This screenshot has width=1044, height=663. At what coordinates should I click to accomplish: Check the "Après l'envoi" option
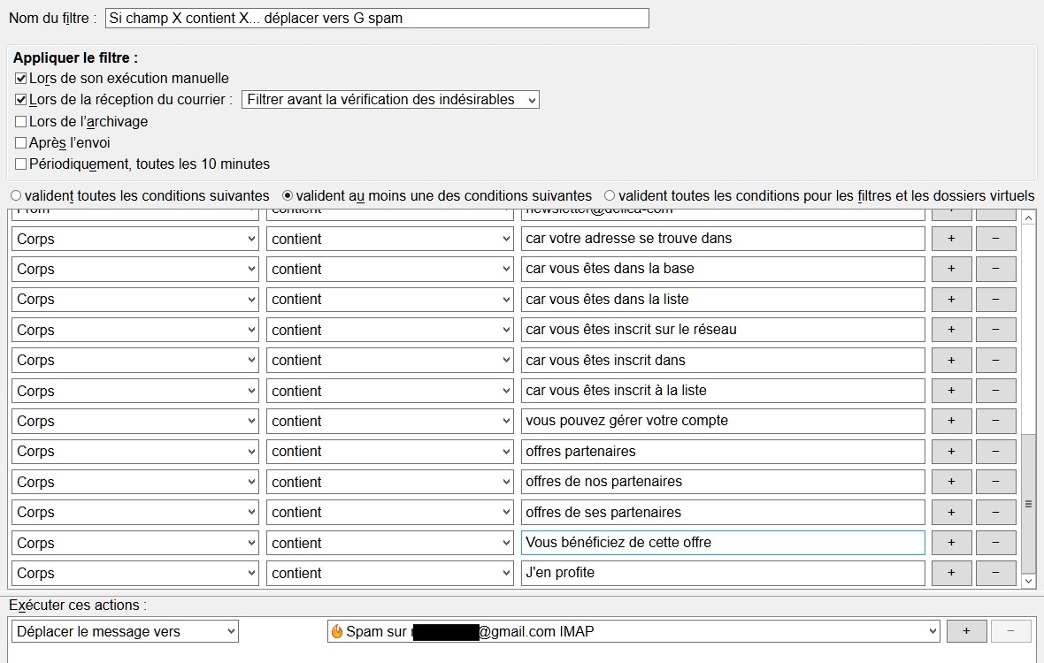tap(19, 141)
